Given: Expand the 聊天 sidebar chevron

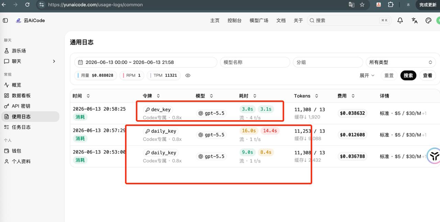Looking at the screenshot, I should (54, 61).
